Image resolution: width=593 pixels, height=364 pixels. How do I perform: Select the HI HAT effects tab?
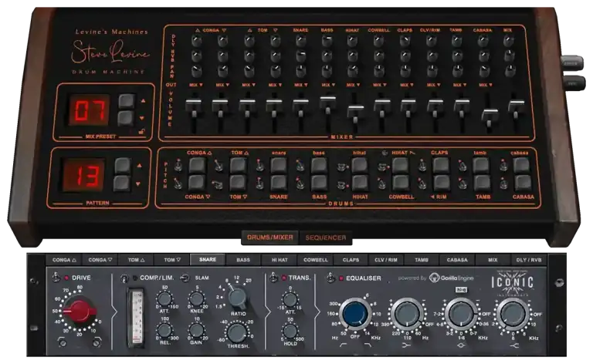(280, 260)
